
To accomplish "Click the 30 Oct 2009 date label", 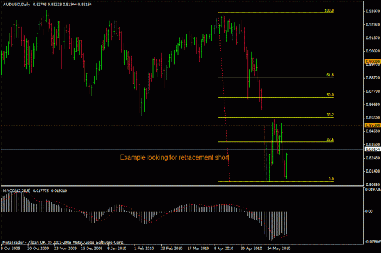I will click(38, 248).
